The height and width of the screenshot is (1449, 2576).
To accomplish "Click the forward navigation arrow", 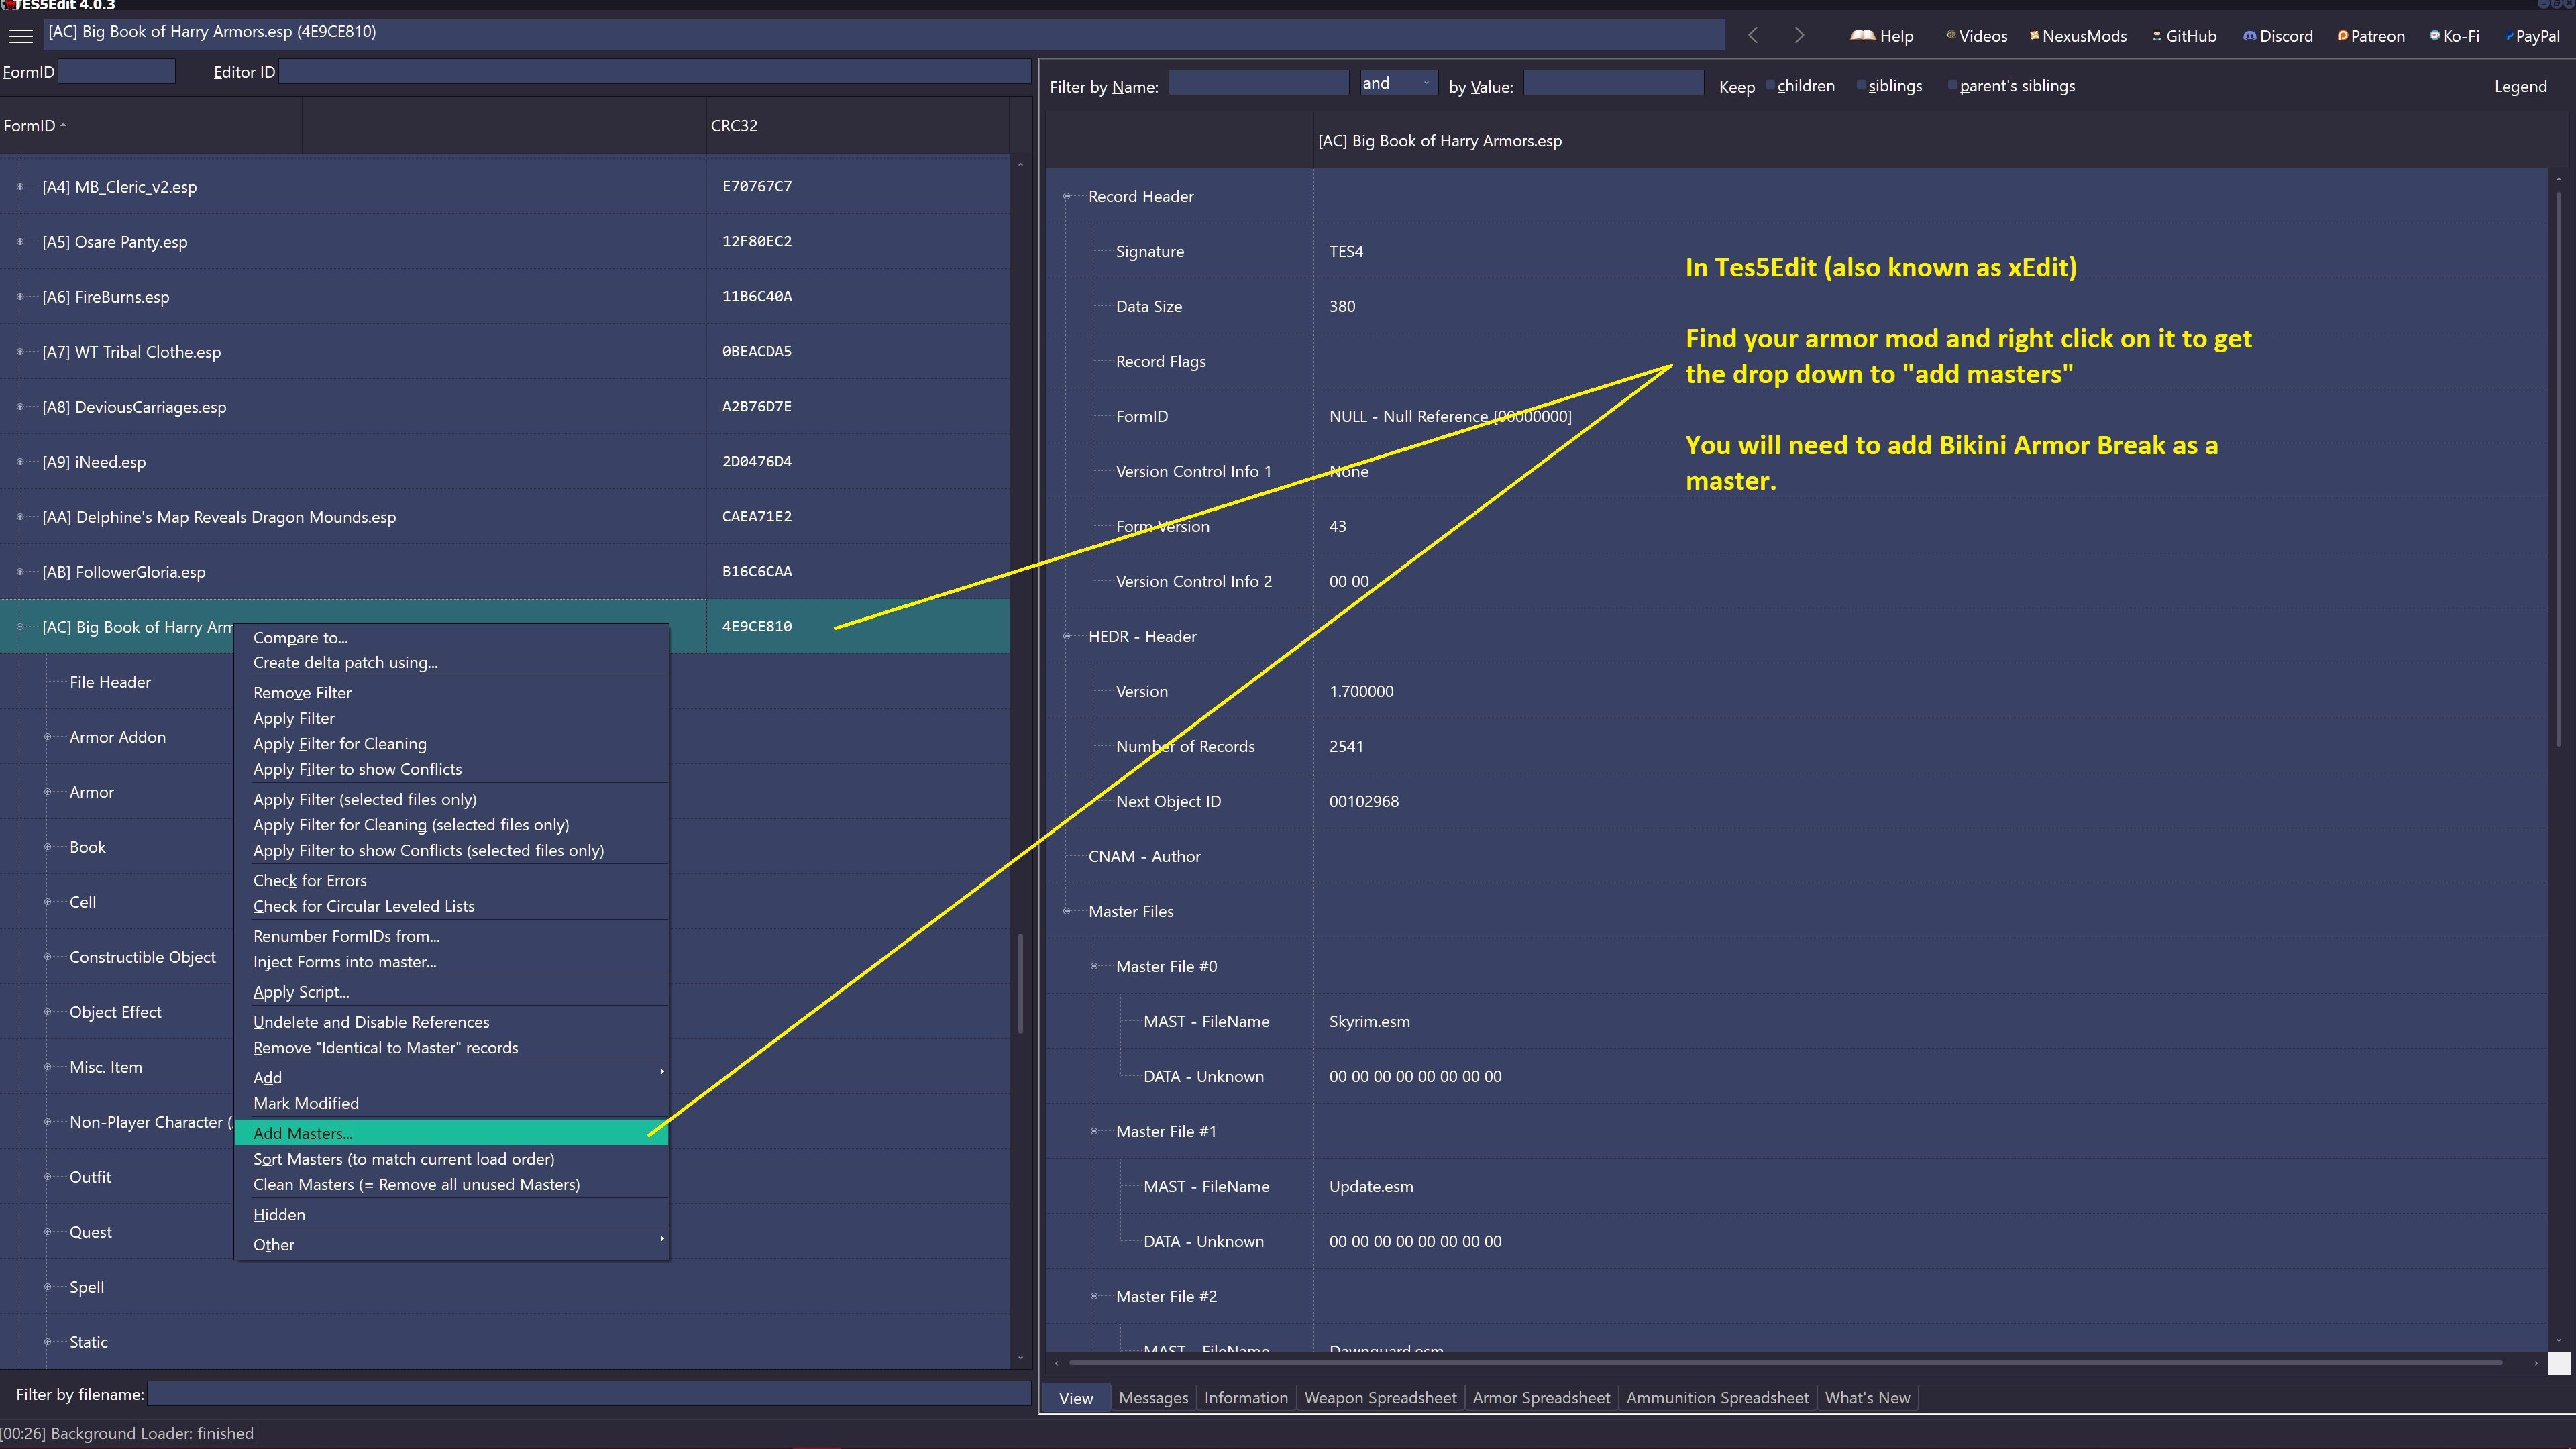I will click(1799, 36).
